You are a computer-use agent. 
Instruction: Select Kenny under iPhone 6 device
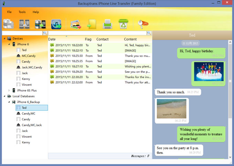pyautogui.click(x=26, y=79)
